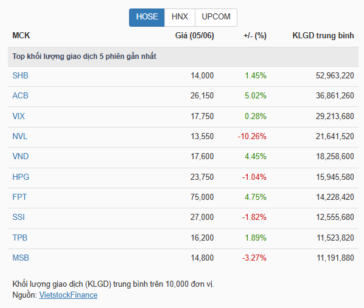Open the MSB stock ticker

21,258
